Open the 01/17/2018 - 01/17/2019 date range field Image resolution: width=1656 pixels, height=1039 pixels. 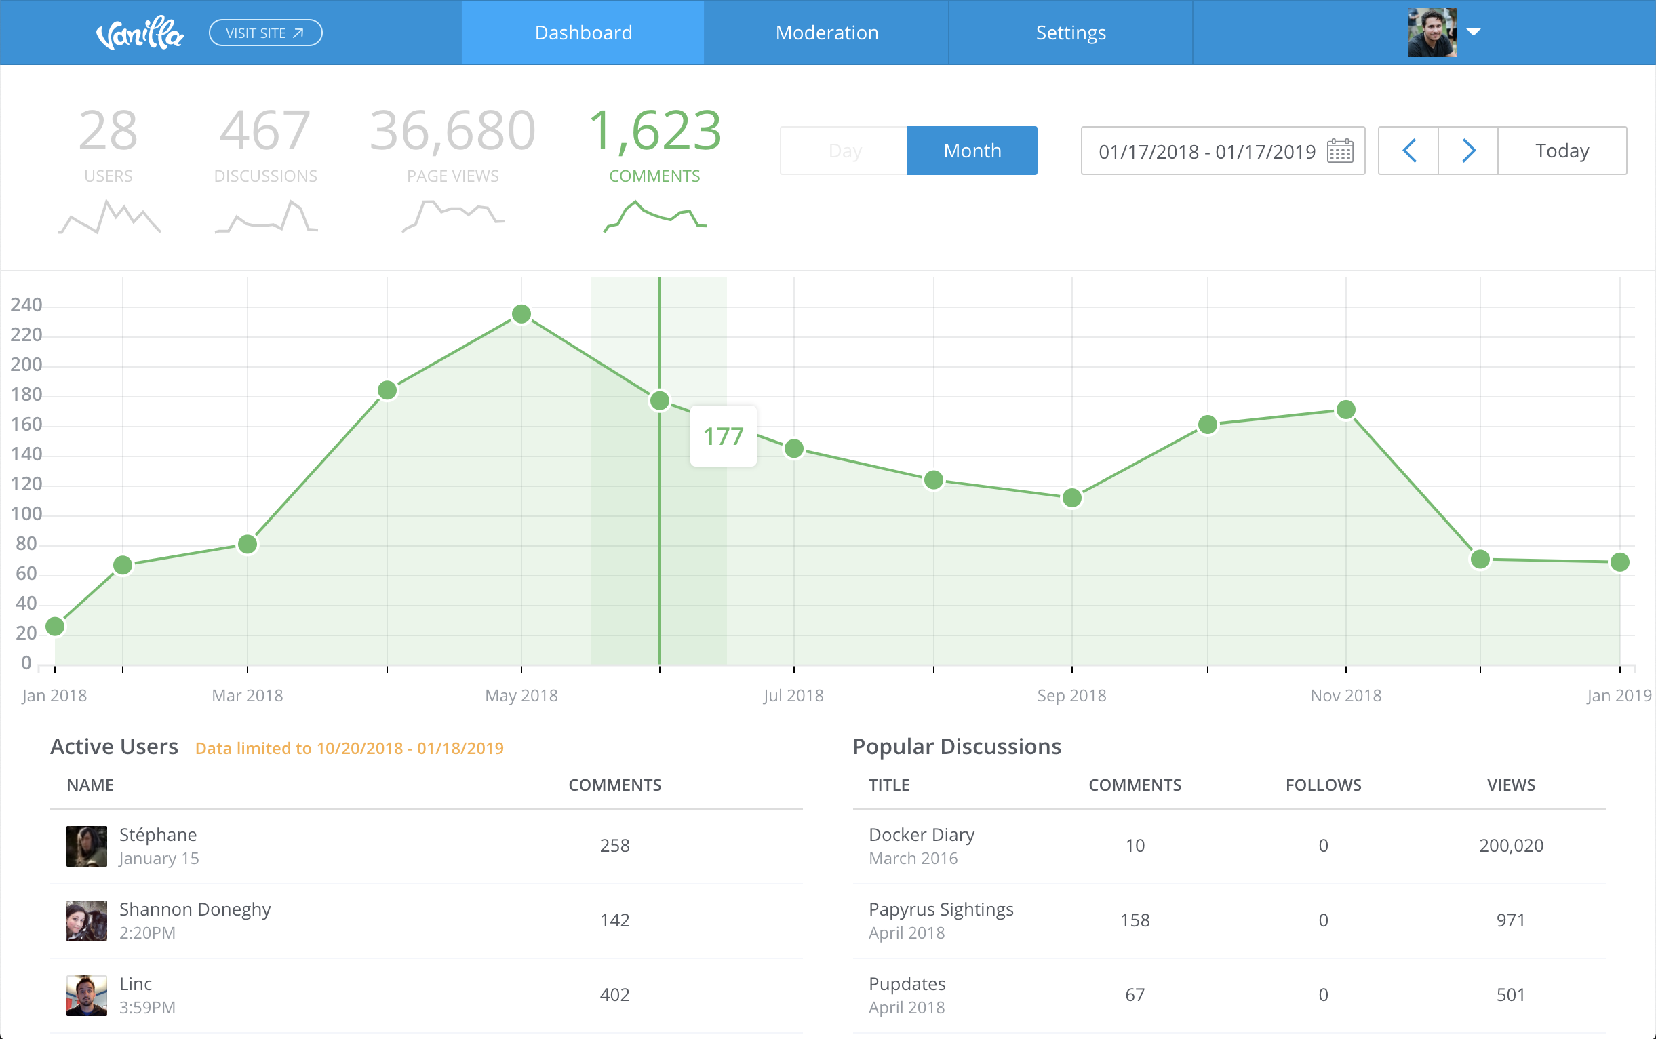[1206, 151]
